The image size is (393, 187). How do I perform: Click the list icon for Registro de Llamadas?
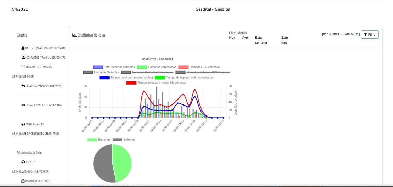pyautogui.click(x=23, y=67)
